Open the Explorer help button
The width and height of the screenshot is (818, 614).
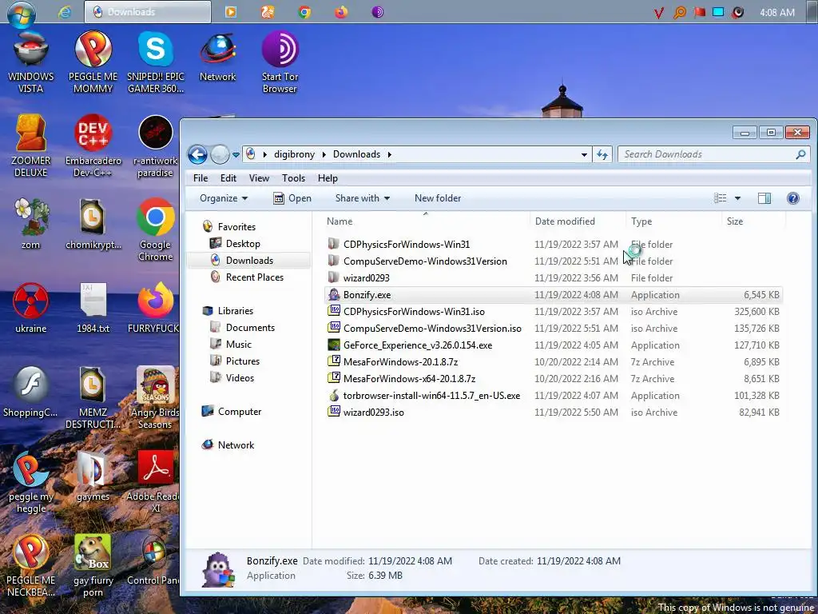coord(793,198)
